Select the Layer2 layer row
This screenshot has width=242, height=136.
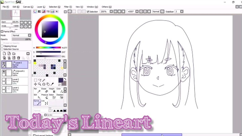(x=15, y=81)
